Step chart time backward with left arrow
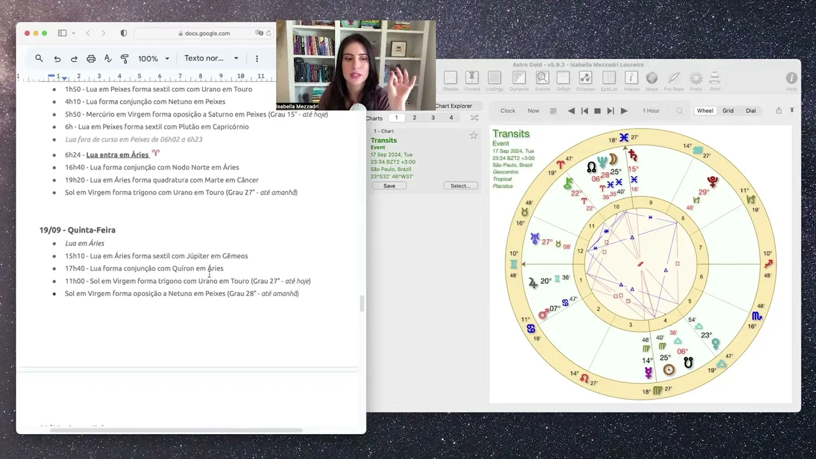Screen dimensions: 816x459 coord(571,111)
